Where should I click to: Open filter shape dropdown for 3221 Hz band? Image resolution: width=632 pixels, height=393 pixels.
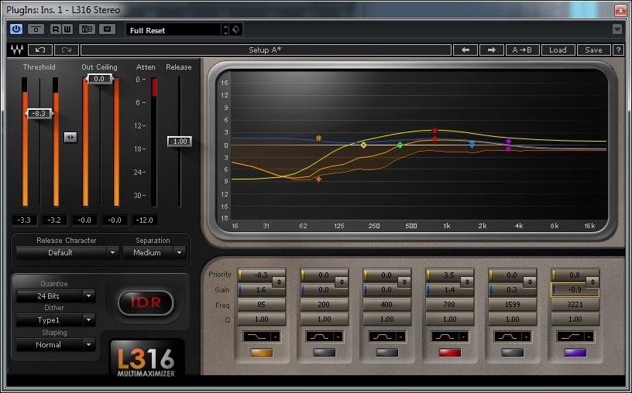click(575, 337)
